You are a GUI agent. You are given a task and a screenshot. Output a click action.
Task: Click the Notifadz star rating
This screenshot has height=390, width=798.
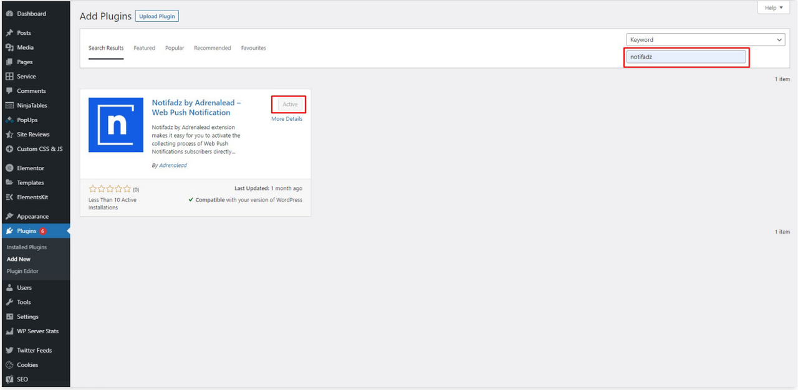click(110, 189)
